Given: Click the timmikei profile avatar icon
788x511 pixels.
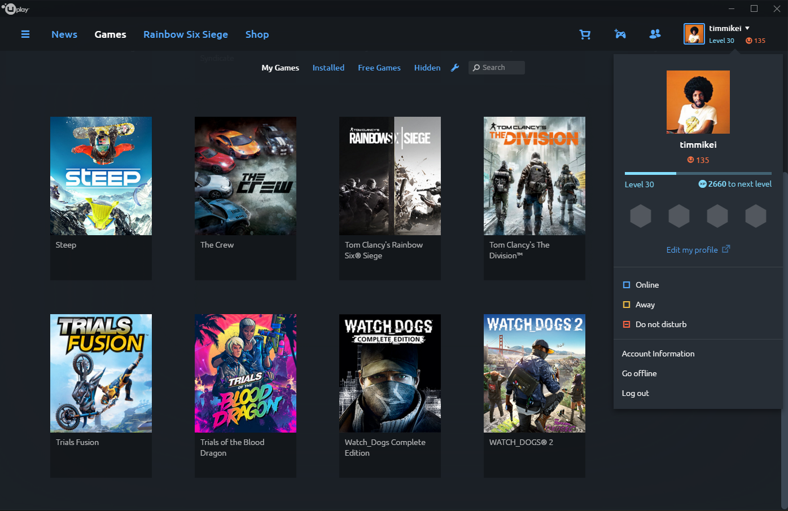Looking at the screenshot, I should pyautogui.click(x=694, y=34).
